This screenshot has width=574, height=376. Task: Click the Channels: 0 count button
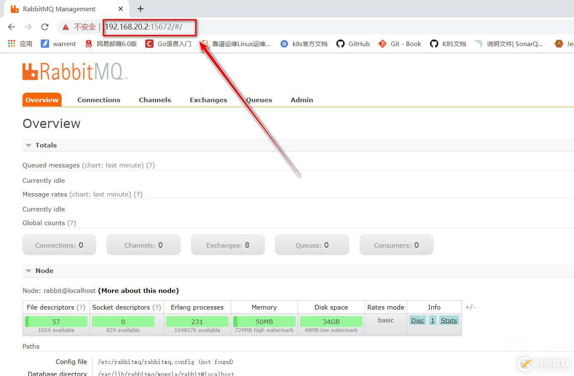[144, 245]
